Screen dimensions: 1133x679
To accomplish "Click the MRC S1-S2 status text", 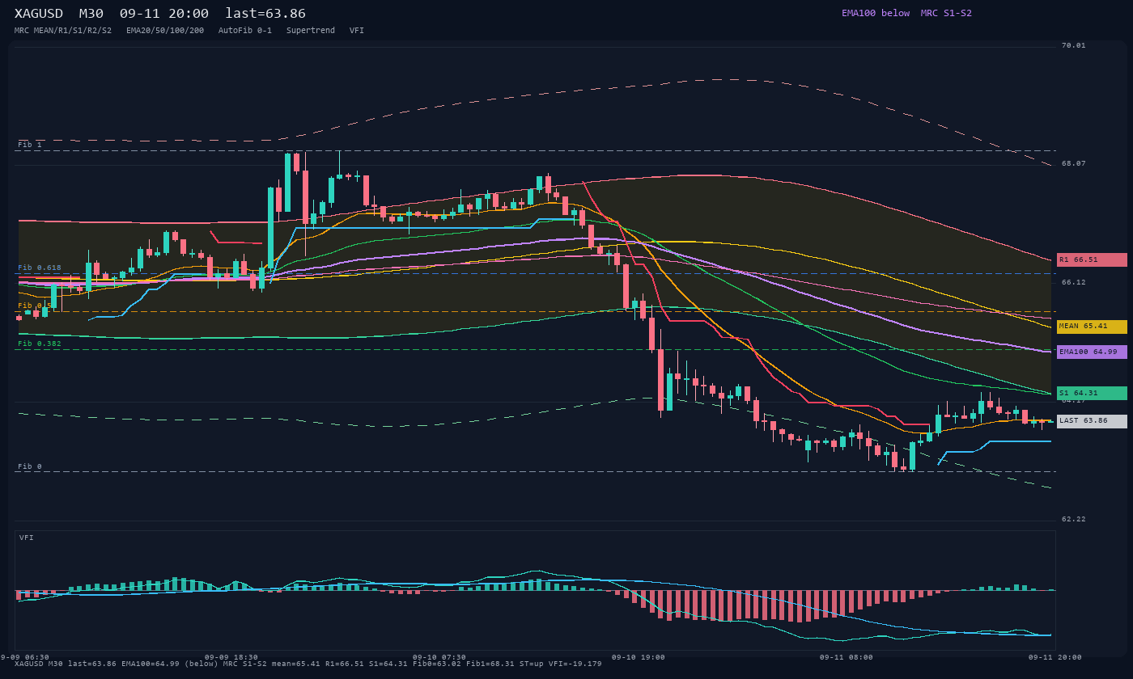I will tap(946, 13).
